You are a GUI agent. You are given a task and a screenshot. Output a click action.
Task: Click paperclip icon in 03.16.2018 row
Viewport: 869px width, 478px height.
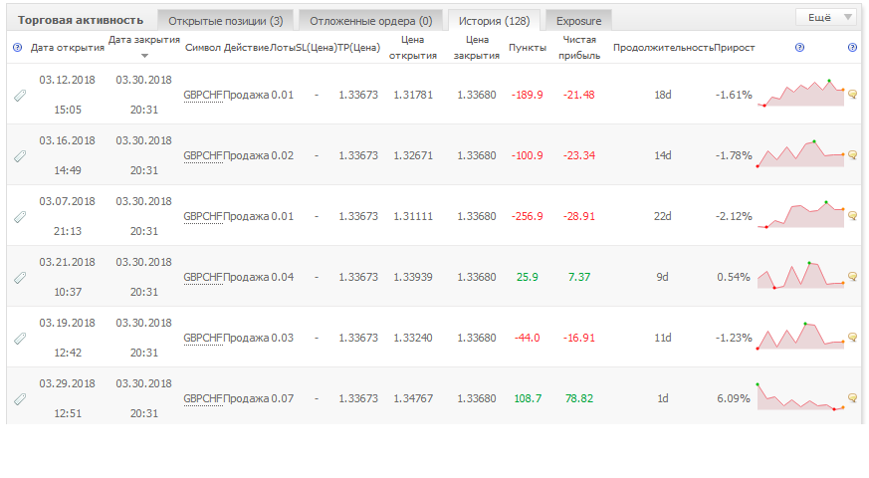pyautogui.click(x=20, y=155)
